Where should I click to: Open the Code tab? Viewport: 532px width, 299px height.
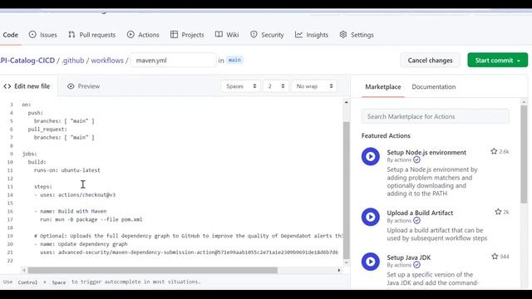pos(11,35)
